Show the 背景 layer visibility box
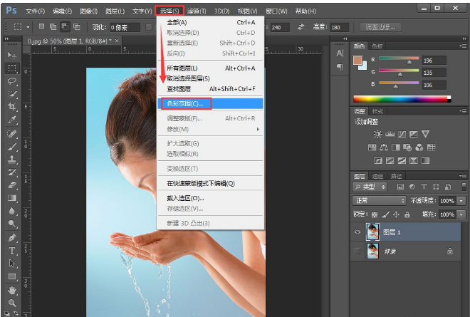The image size is (470, 317). pyautogui.click(x=358, y=251)
